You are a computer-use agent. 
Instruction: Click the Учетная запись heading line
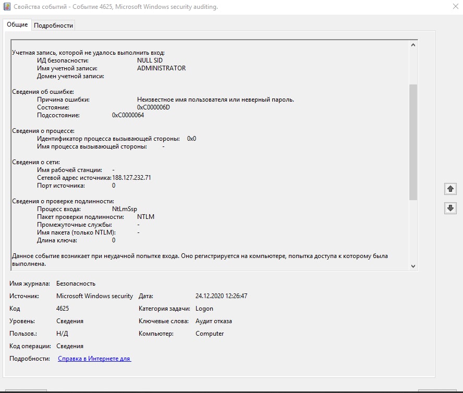[x=88, y=53]
